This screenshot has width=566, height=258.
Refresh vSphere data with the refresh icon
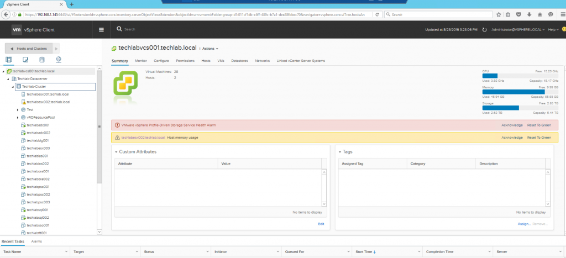pyautogui.click(x=484, y=30)
